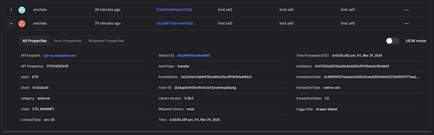Select the All Properties tab
434x135 pixels.
tap(34, 41)
